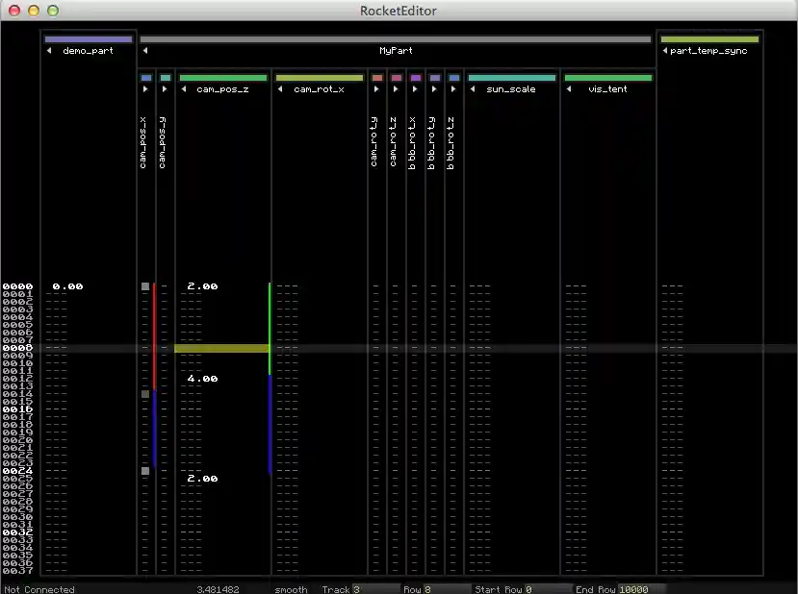
Task: Select the MyPart group header
Action: pos(396,50)
